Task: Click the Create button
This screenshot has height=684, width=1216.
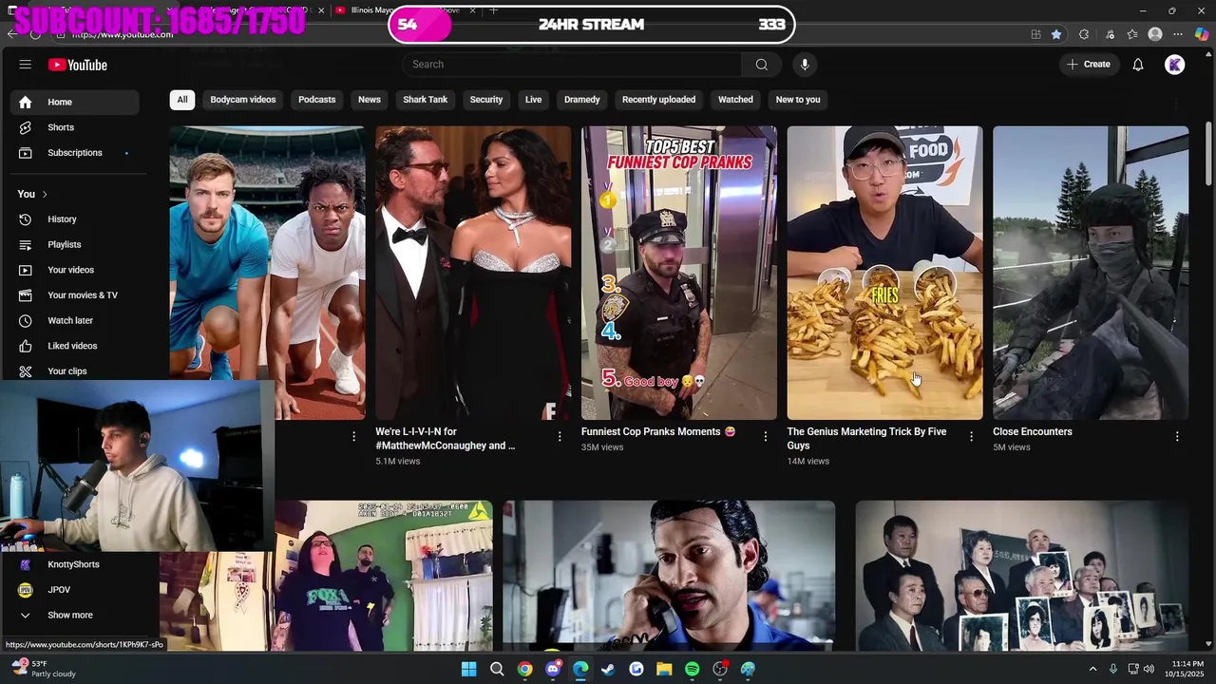Action: pos(1089,65)
